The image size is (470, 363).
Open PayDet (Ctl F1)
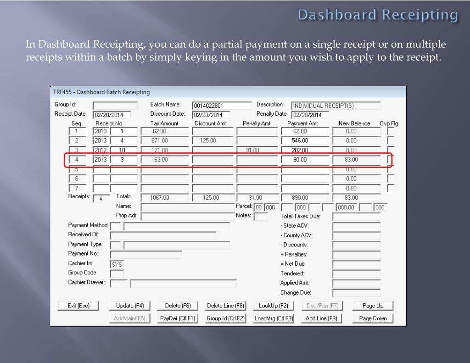click(178, 318)
